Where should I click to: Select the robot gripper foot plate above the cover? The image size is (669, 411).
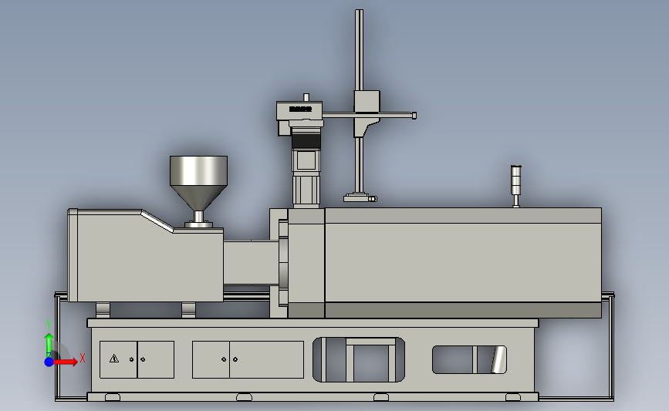360,198
